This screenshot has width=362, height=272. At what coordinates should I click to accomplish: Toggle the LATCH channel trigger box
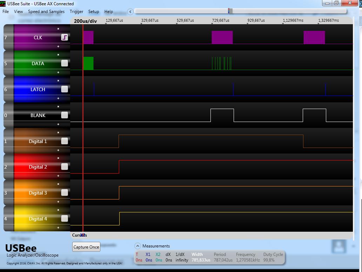click(x=65, y=89)
